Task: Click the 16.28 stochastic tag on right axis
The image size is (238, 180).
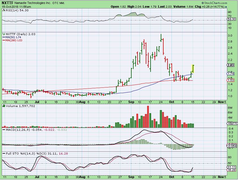Action: [x=231, y=170]
